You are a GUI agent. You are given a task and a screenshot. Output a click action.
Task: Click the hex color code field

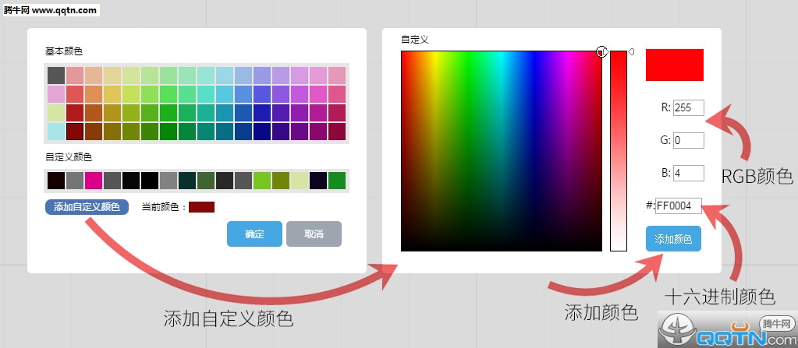tap(679, 206)
